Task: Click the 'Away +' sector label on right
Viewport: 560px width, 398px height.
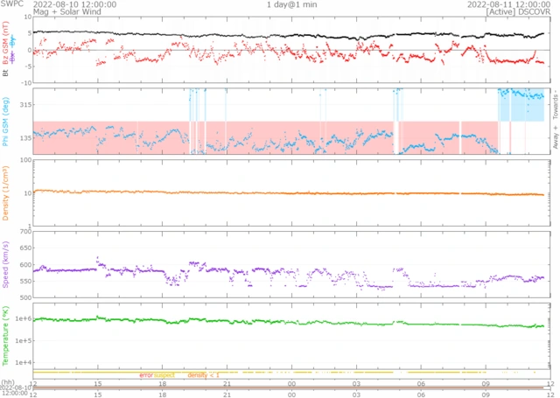Action: [555, 139]
